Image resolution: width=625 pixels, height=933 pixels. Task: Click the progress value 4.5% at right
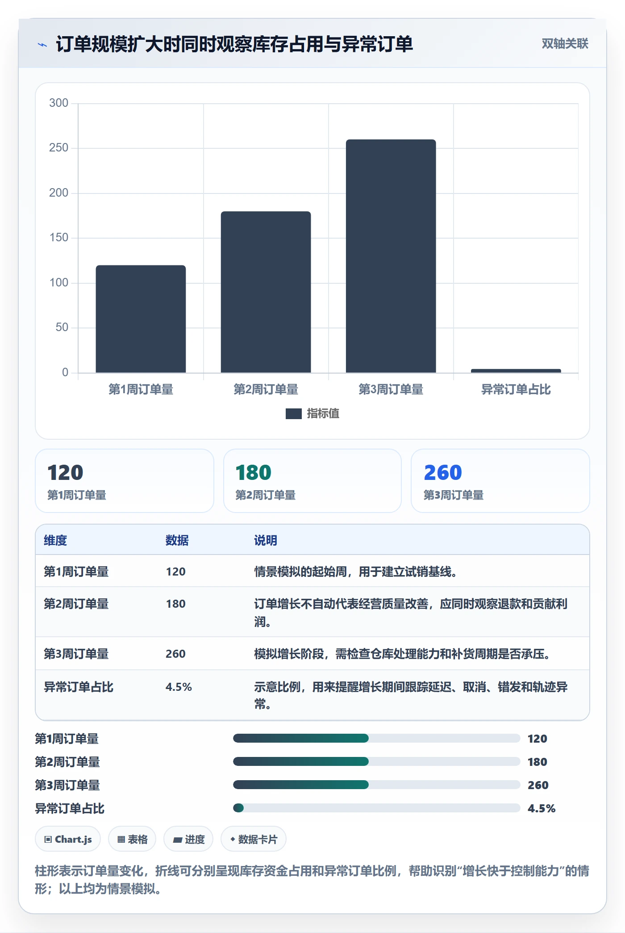542,808
